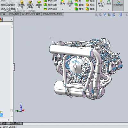The height and width of the screenshot is (128, 128).
Task: Toggle the Section View icon
Action: (x=109, y=15)
